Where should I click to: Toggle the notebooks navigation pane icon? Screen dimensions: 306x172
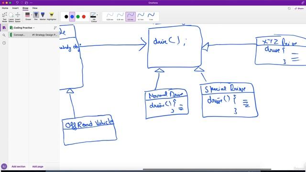pos(4,28)
